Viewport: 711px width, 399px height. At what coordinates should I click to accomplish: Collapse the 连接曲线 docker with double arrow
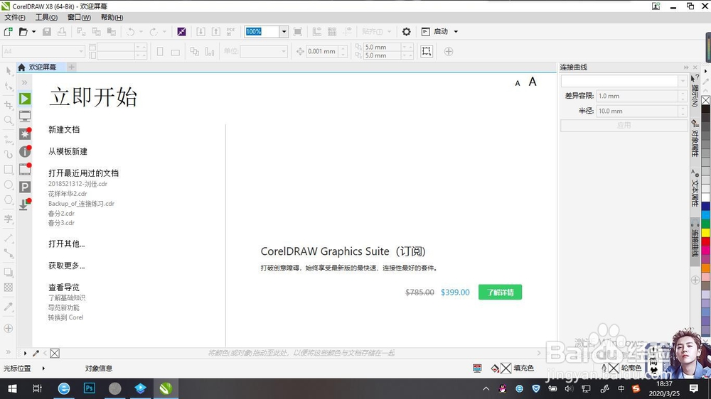(686, 67)
